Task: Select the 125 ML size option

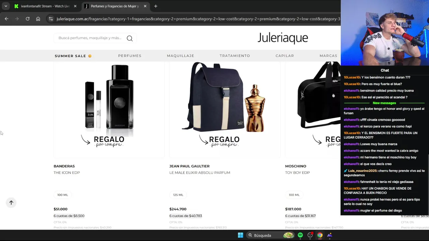Action: click(178, 195)
